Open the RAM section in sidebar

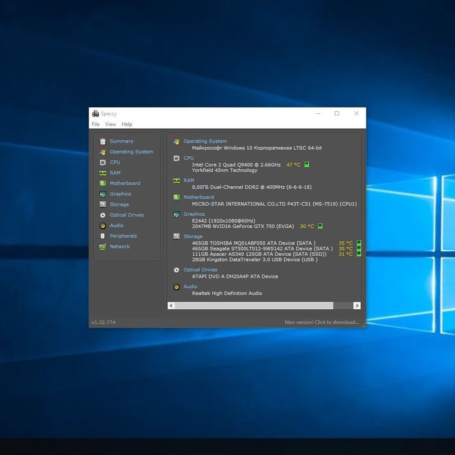click(115, 173)
